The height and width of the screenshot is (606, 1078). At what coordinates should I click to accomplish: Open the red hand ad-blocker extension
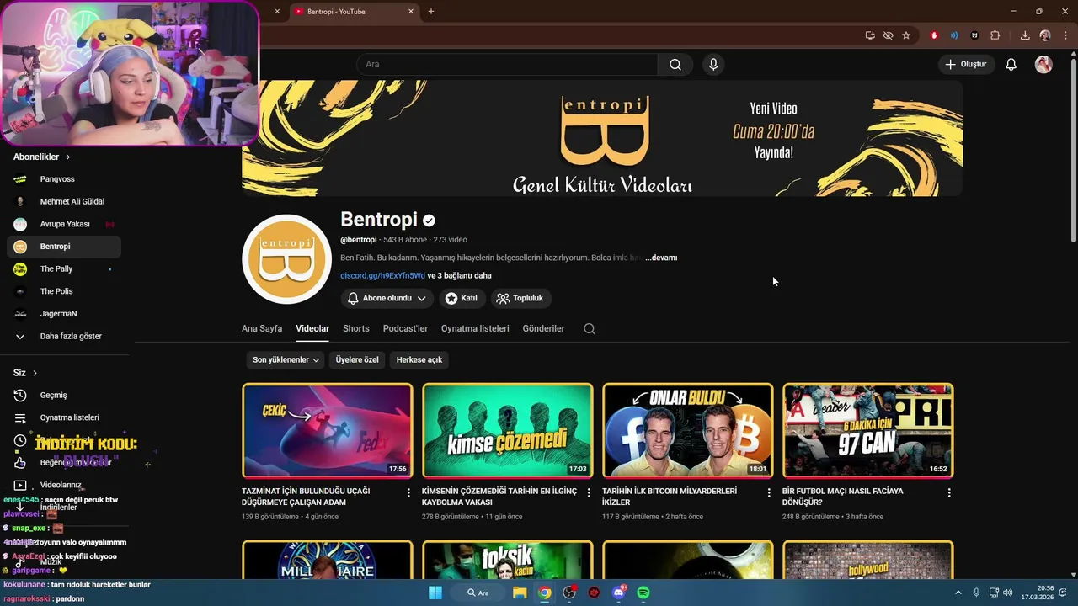(x=934, y=35)
